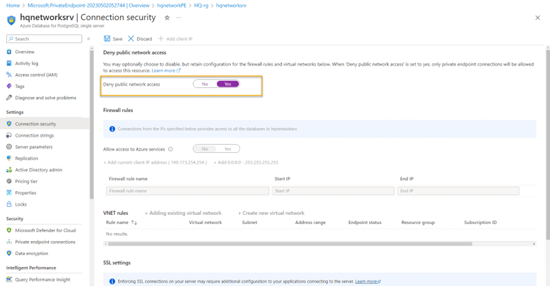Select Private endpoint connections in sidebar
Image resolution: width=550 pixels, height=286 pixels.
[x=45, y=242]
